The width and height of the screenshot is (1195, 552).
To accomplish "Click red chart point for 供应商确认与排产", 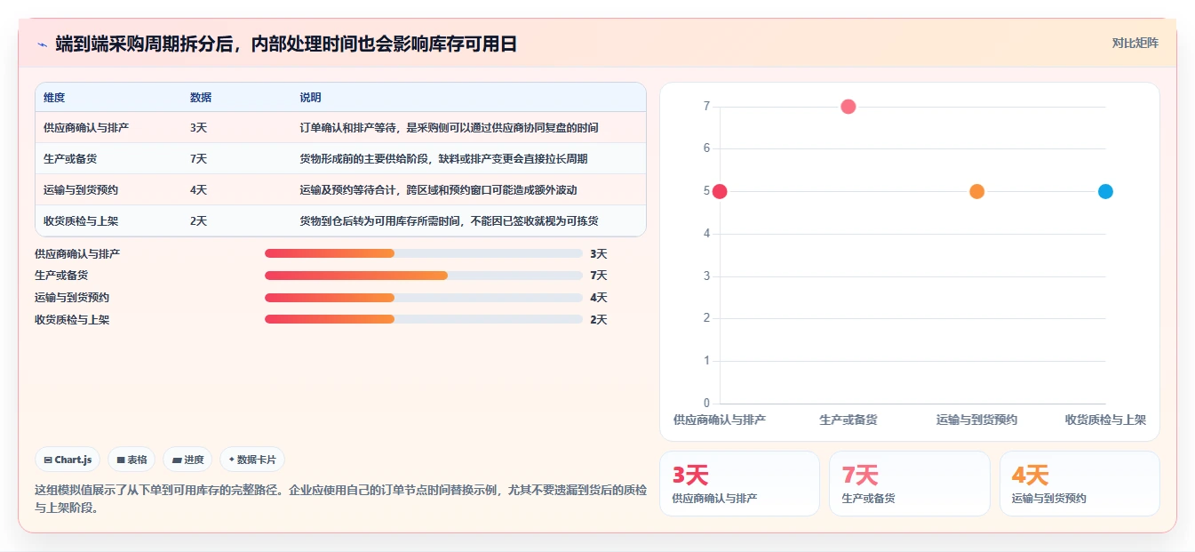I will pyautogui.click(x=720, y=191).
